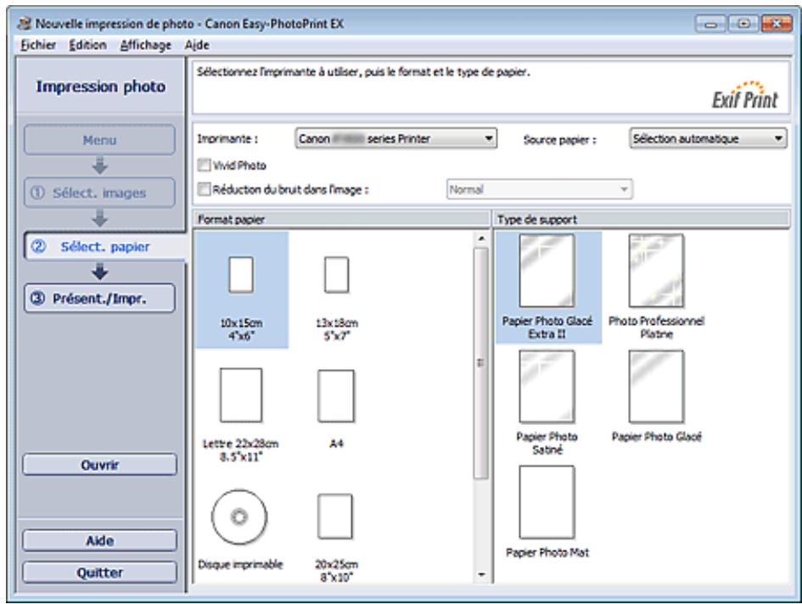Click the Aide button in sidebar

click(x=99, y=540)
